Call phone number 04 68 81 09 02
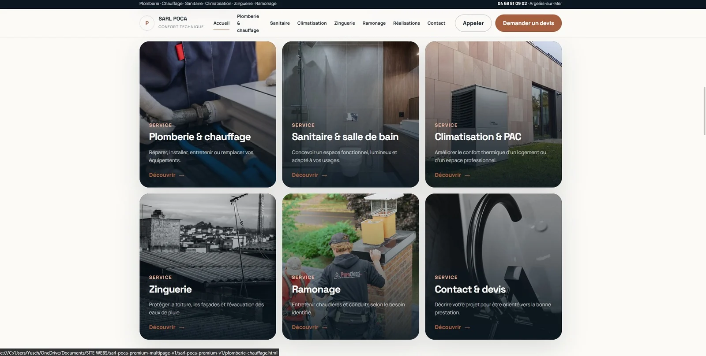 (512, 4)
